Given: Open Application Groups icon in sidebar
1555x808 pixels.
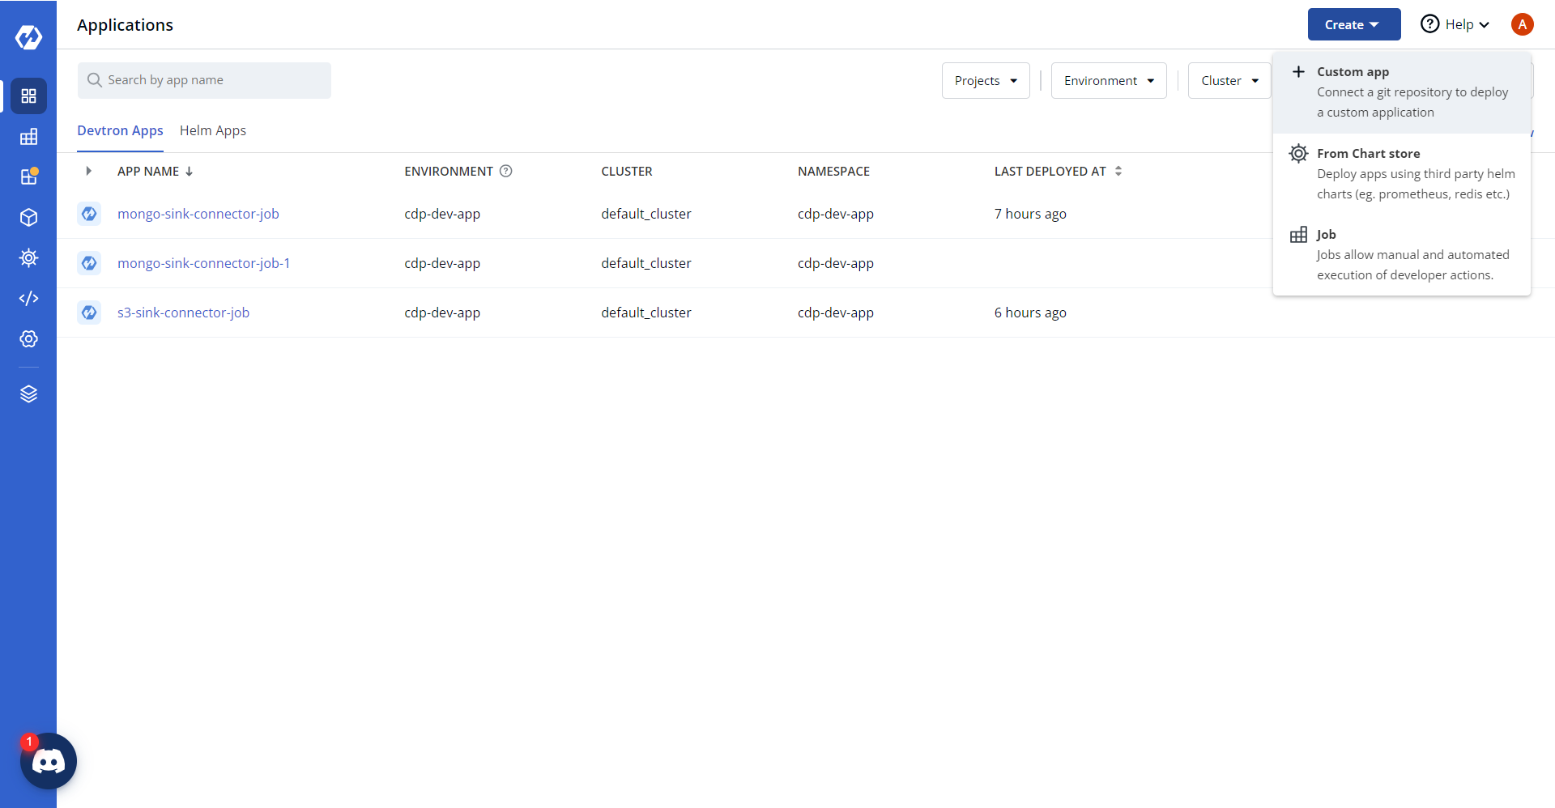Looking at the screenshot, I should (x=28, y=137).
